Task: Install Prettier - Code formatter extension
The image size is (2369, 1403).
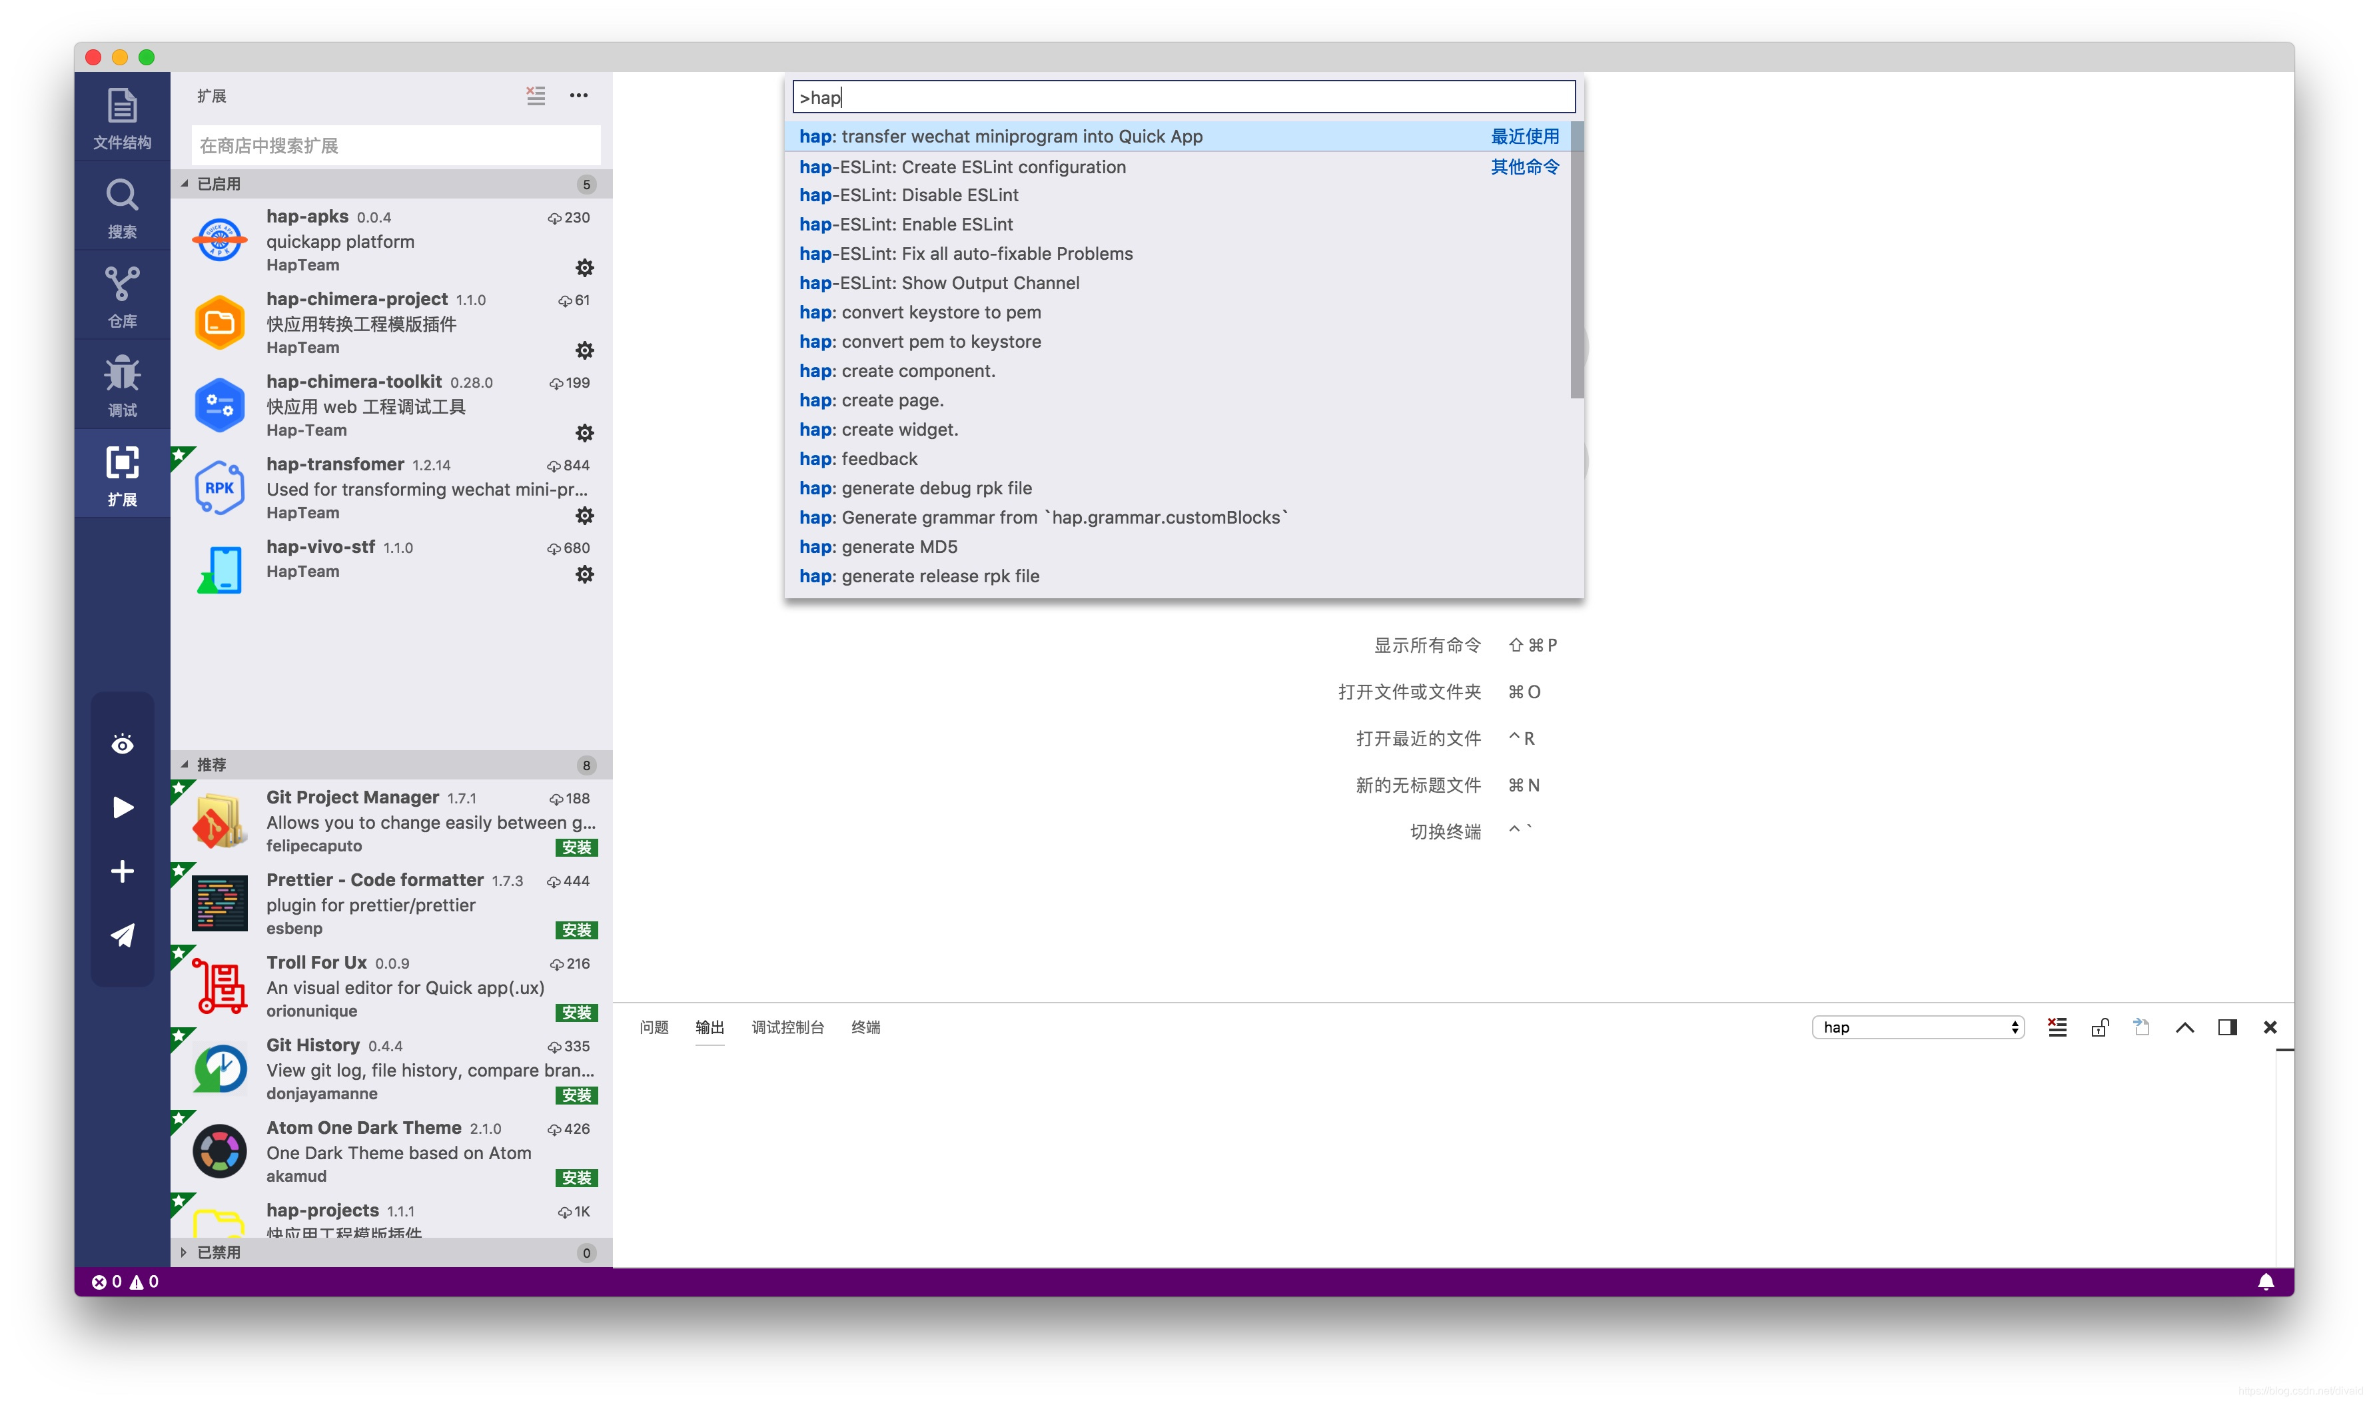Action: [576, 929]
